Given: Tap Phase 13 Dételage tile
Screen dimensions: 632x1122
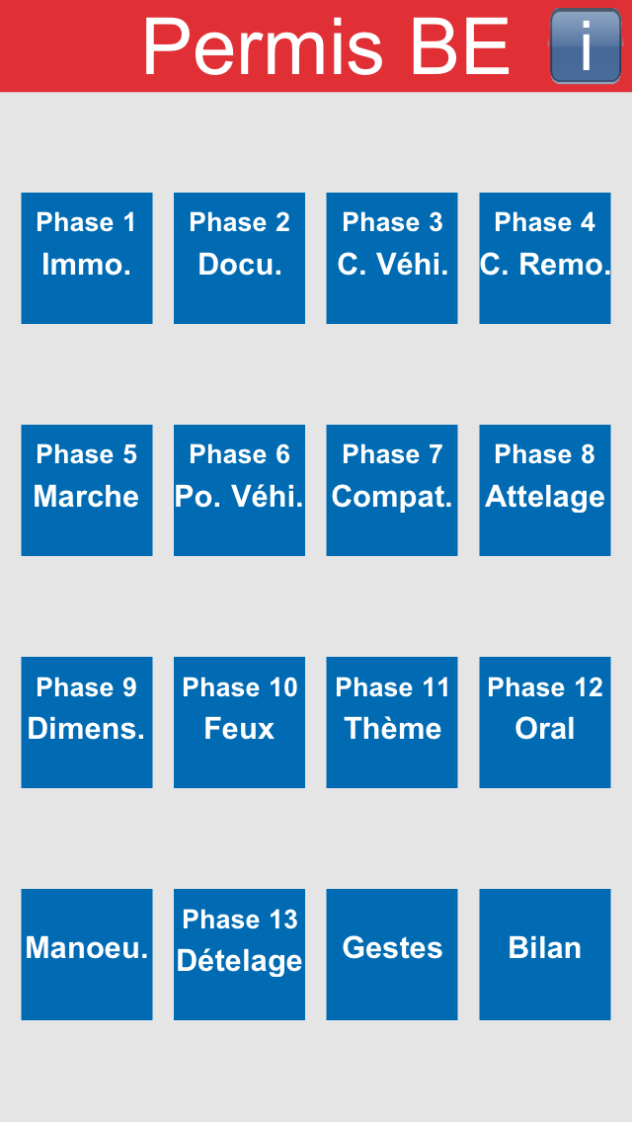Looking at the screenshot, I should [x=239, y=954].
